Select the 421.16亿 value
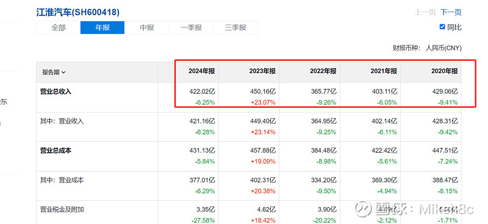The width and height of the screenshot is (488, 224). (x=202, y=121)
